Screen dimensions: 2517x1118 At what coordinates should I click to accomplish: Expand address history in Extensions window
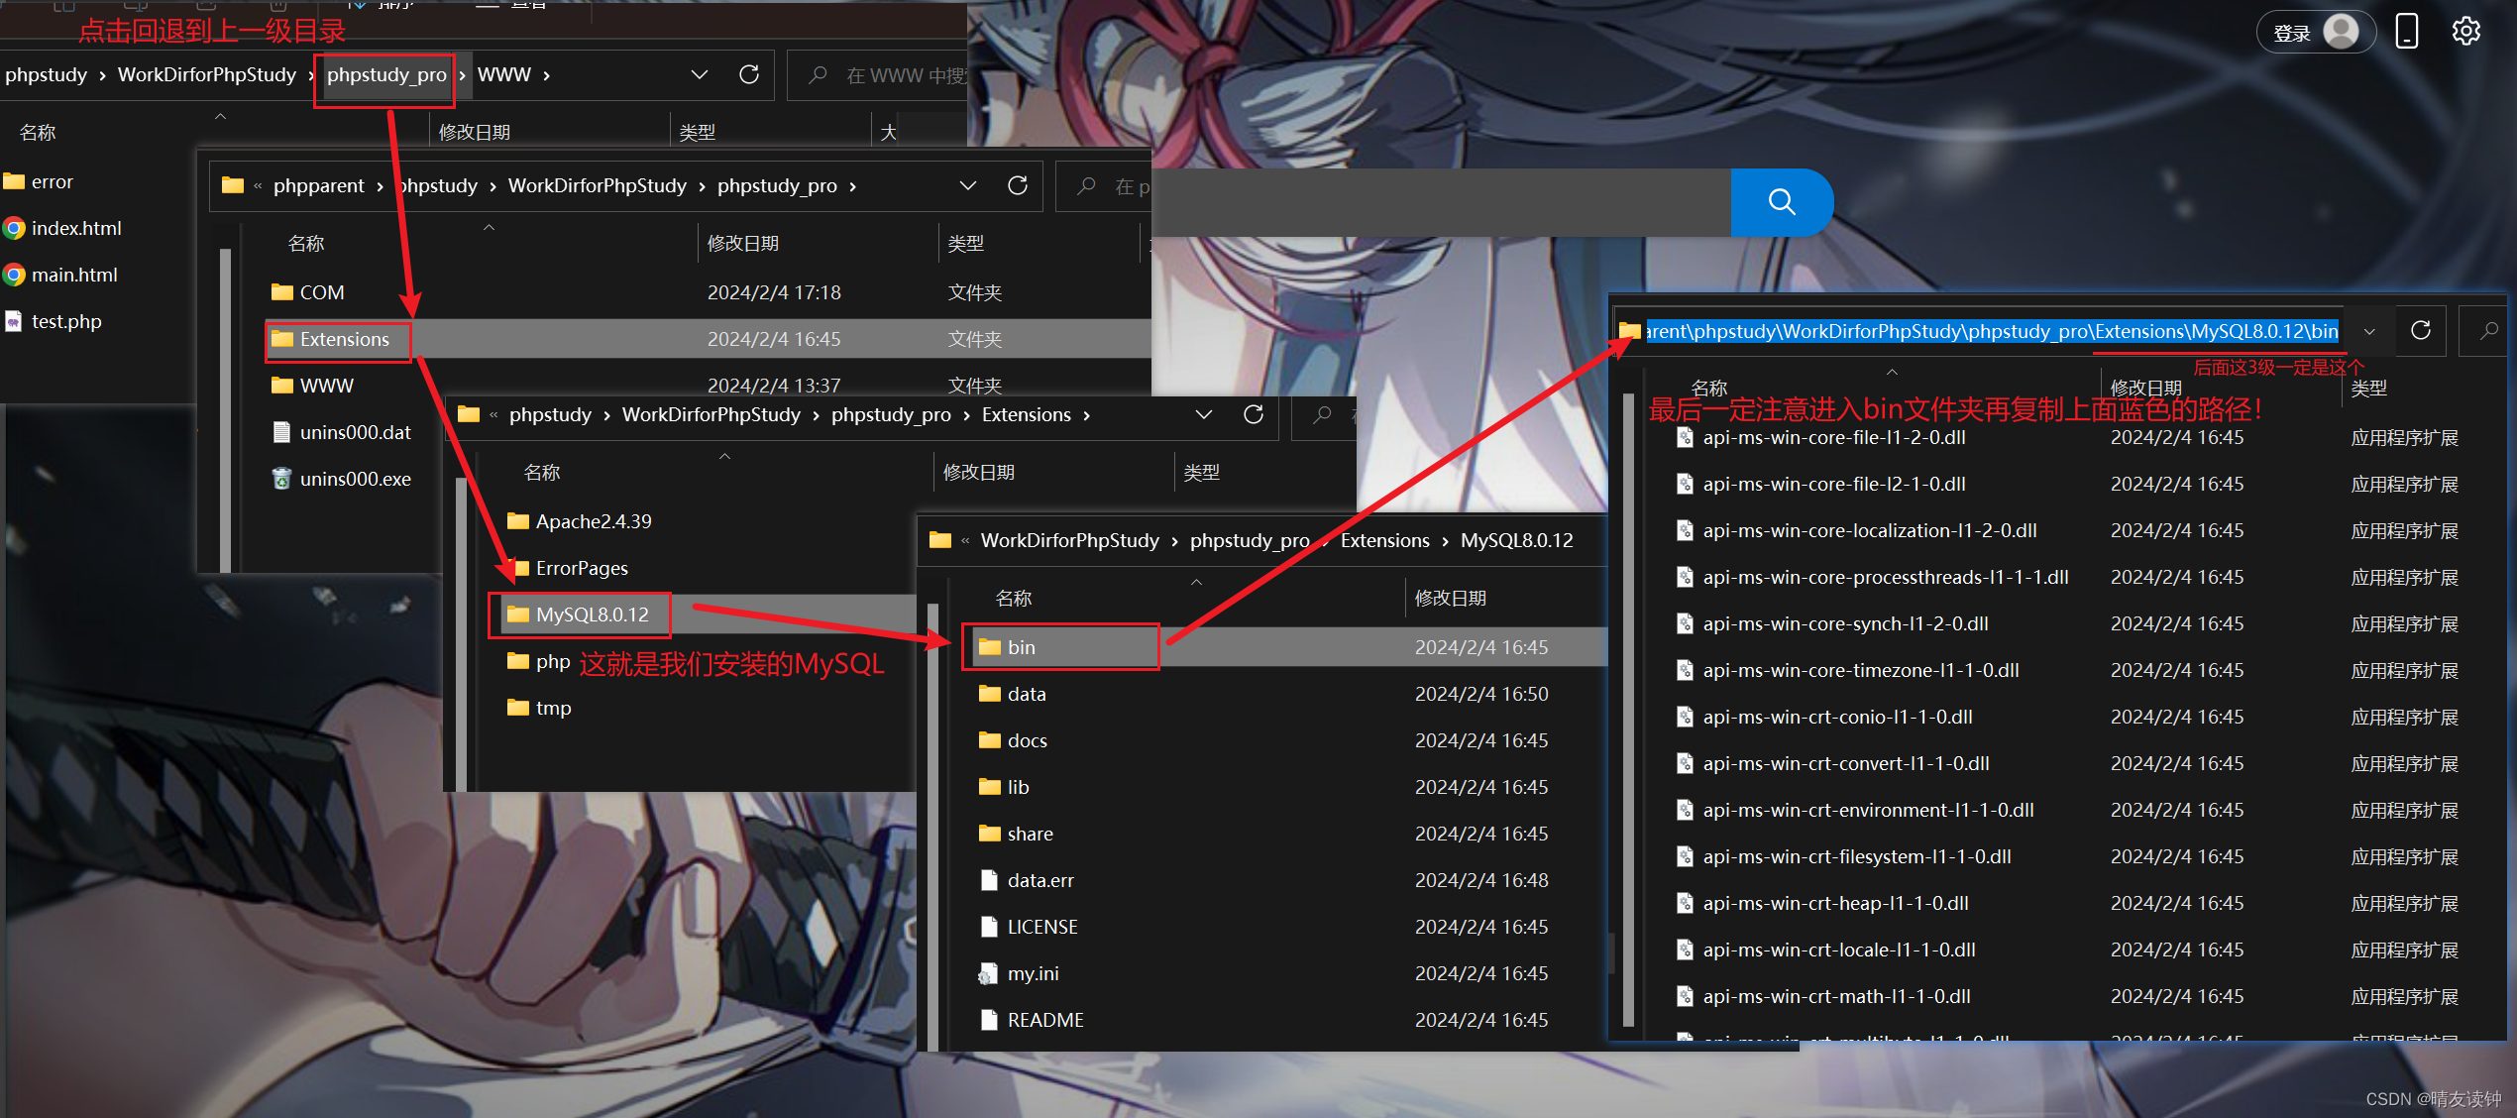[1204, 414]
